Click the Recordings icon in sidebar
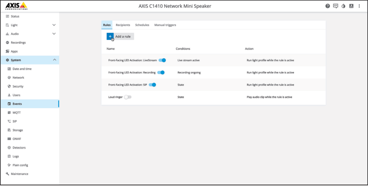 click(7, 43)
